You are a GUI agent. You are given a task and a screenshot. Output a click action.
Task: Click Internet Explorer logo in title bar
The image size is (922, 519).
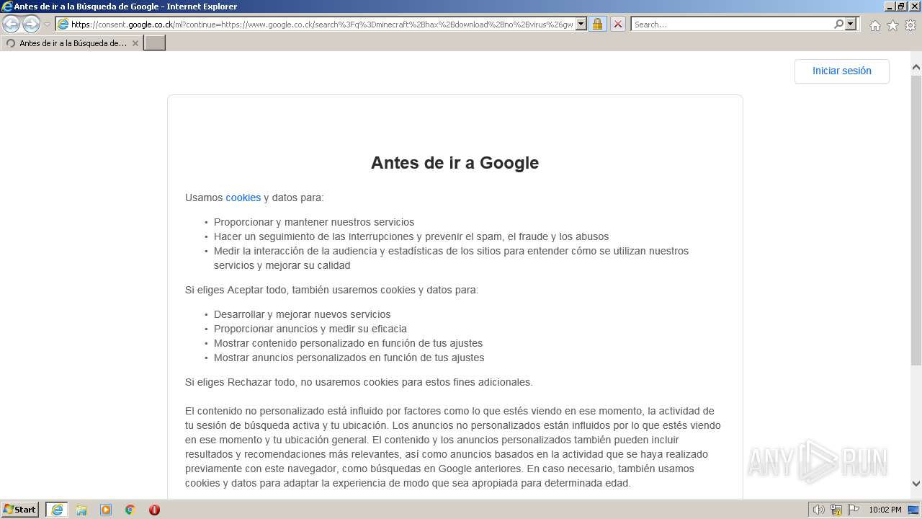tap(6, 6)
